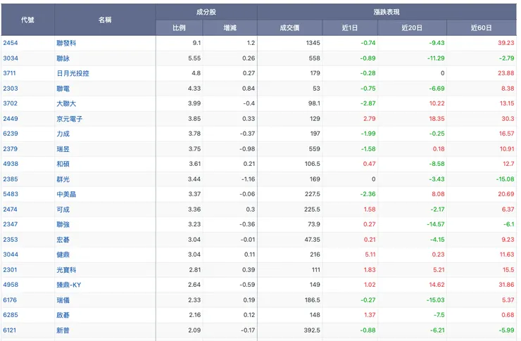The image size is (521, 341).
Task: Open 中美晶 stock page
Action: tap(66, 194)
